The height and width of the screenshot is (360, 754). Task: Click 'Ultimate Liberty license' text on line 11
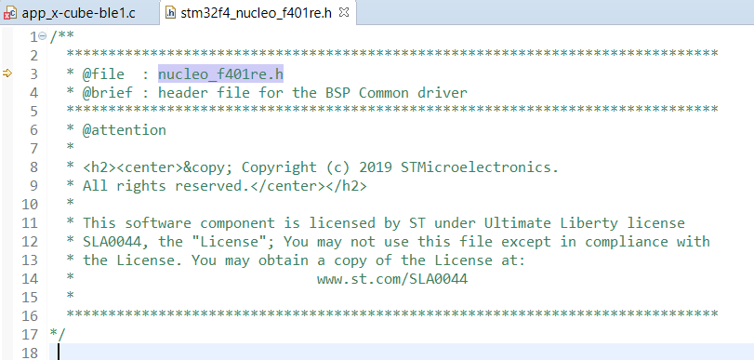coord(584,223)
